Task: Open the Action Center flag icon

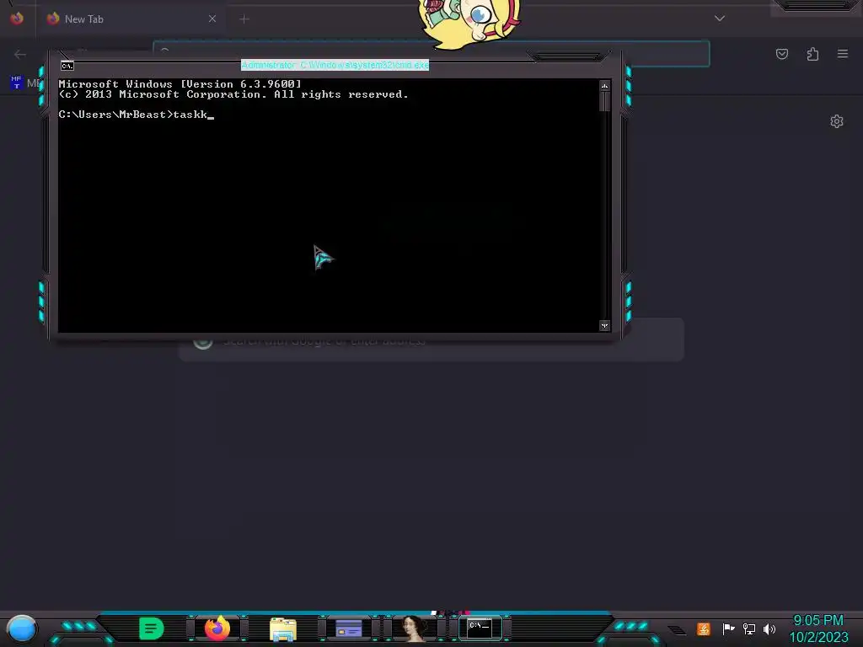Action: click(729, 628)
